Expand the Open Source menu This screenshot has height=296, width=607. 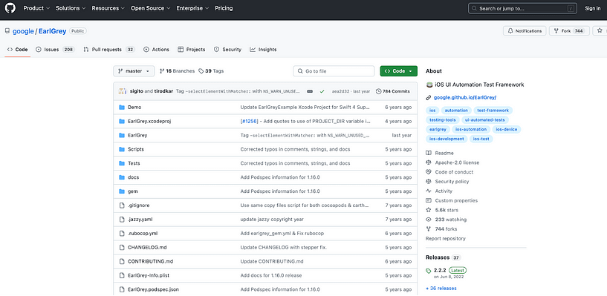tap(151, 8)
